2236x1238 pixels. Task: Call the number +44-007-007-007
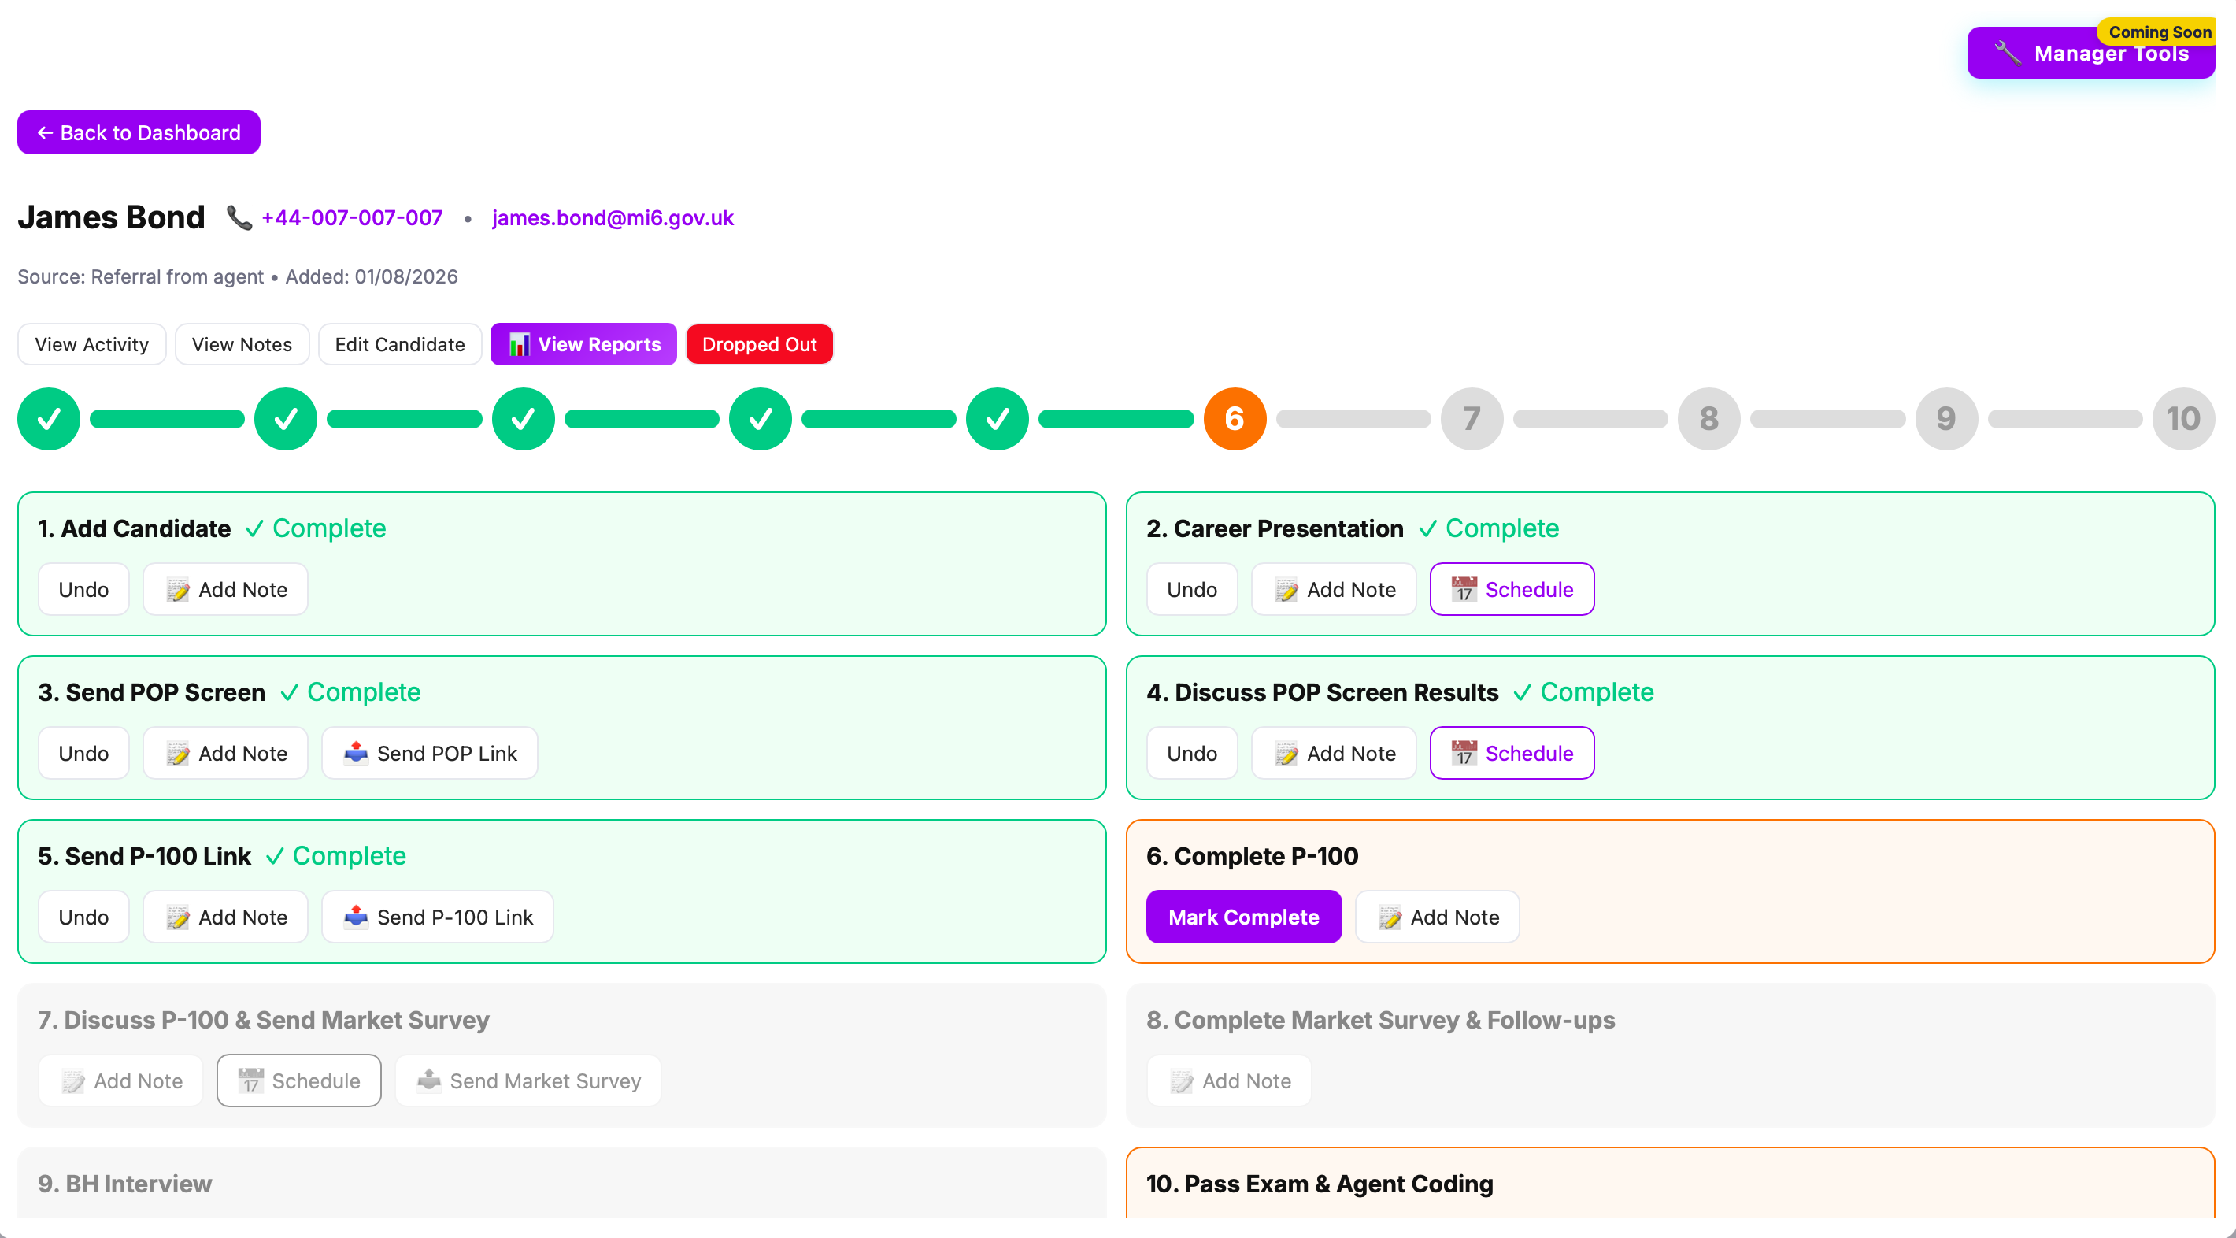[350, 217]
